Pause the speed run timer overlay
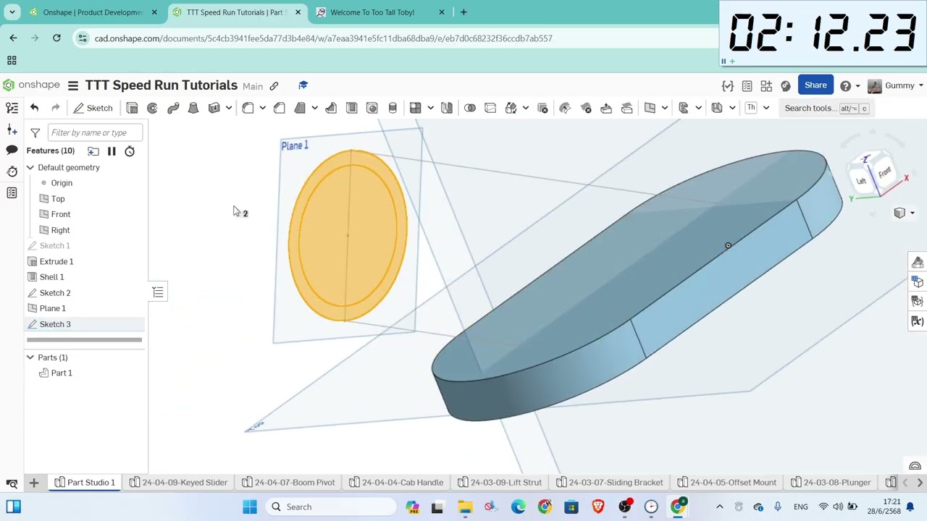This screenshot has height=521, width=927. [723, 62]
